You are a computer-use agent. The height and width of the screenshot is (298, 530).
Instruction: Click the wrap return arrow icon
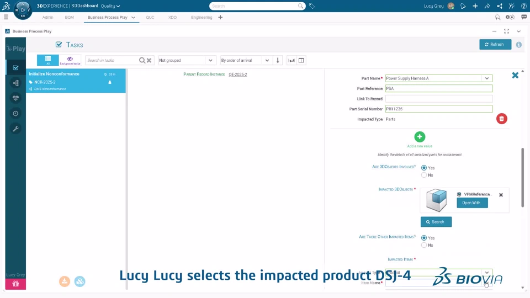click(x=291, y=61)
